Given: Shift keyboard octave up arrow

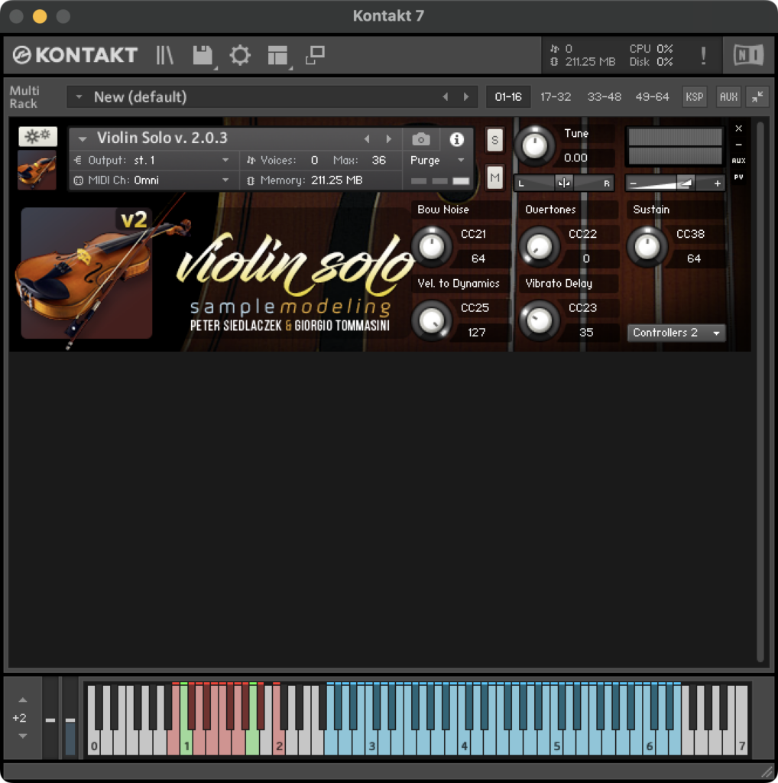Looking at the screenshot, I should pos(22,700).
